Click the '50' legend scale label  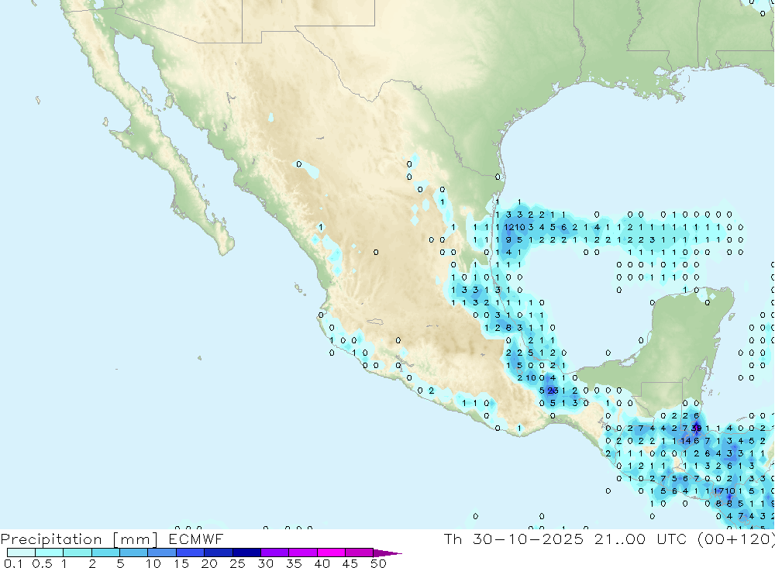[x=379, y=563]
